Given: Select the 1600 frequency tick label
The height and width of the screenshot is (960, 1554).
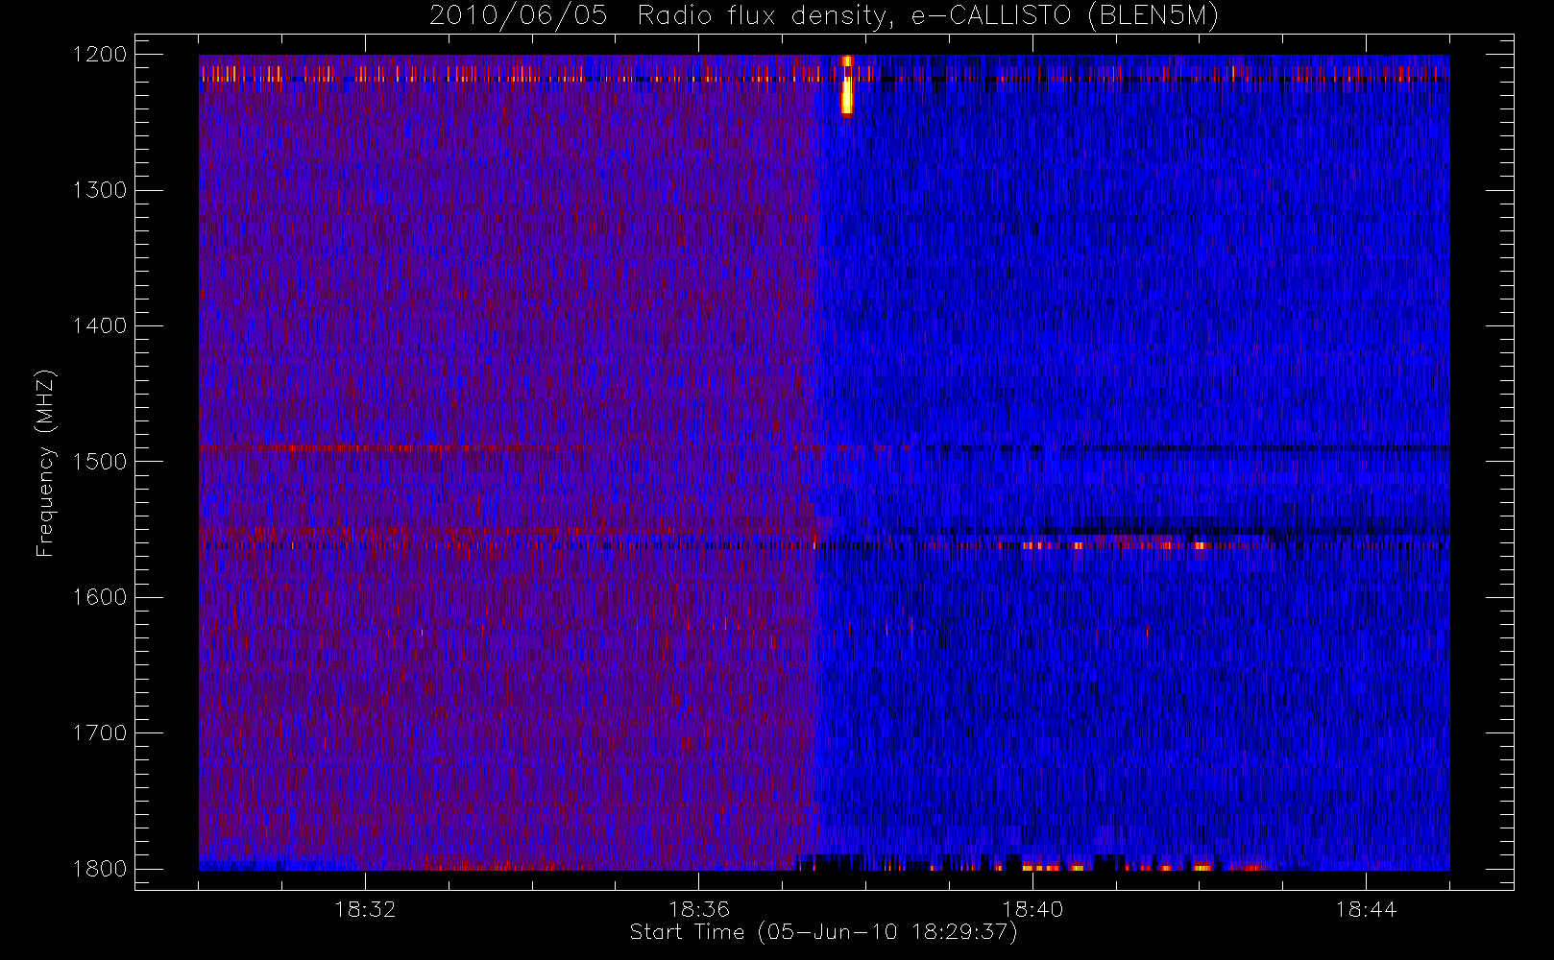Looking at the screenshot, I should coord(100,597).
